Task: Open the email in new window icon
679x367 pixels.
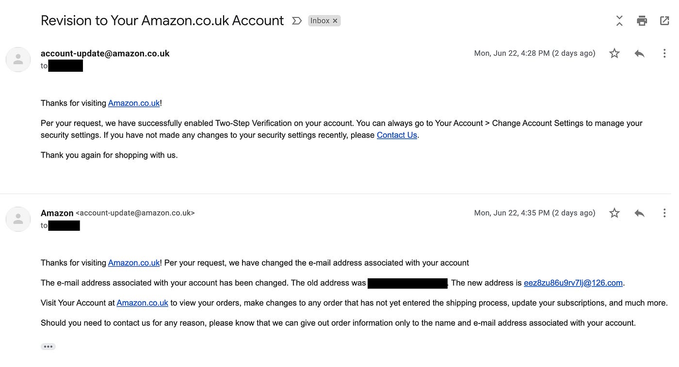Action: coord(664,21)
